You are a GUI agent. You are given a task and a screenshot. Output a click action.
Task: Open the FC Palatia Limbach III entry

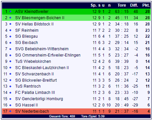[x=35, y=93]
